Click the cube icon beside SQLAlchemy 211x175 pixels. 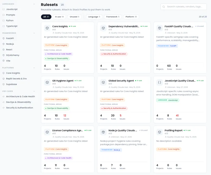pyautogui.click(x=3, y=55)
